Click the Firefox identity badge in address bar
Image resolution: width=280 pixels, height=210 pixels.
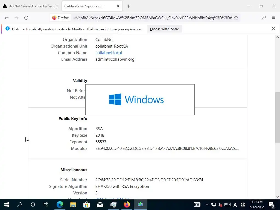pos(60,18)
